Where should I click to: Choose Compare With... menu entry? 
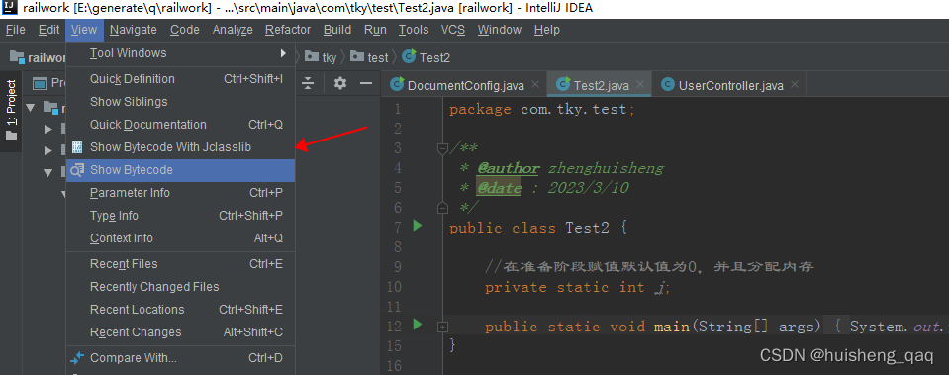pyautogui.click(x=180, y=358)
